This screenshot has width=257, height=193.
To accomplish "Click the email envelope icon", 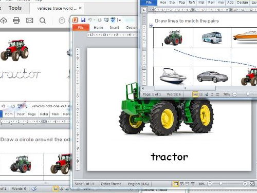I will (29, 21).
